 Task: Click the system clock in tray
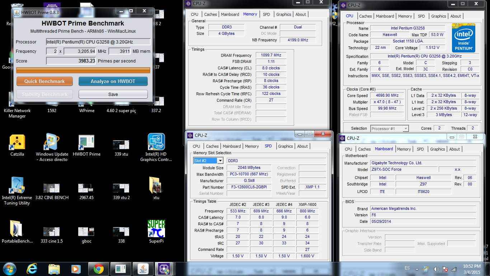[x=472, y=268]
